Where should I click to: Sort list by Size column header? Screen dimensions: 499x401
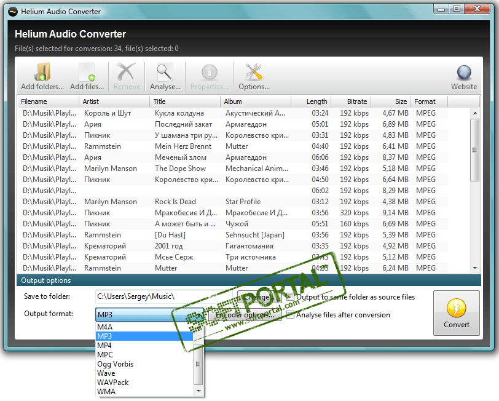click(391, 101)
